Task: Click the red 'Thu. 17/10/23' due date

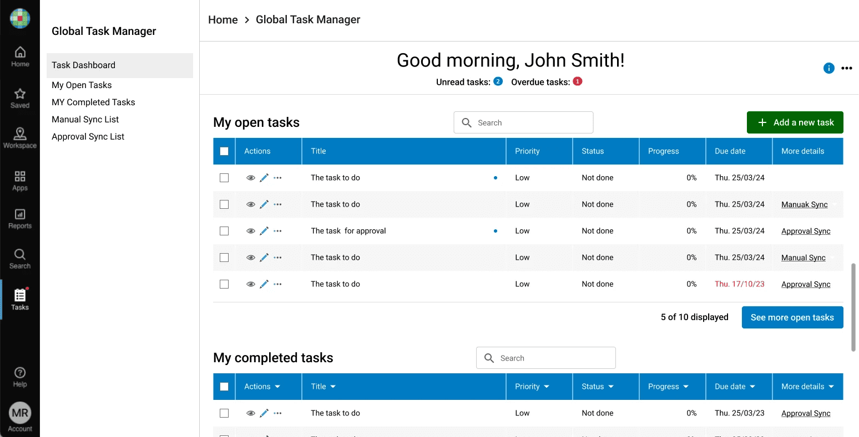Action: coord(740,284)
